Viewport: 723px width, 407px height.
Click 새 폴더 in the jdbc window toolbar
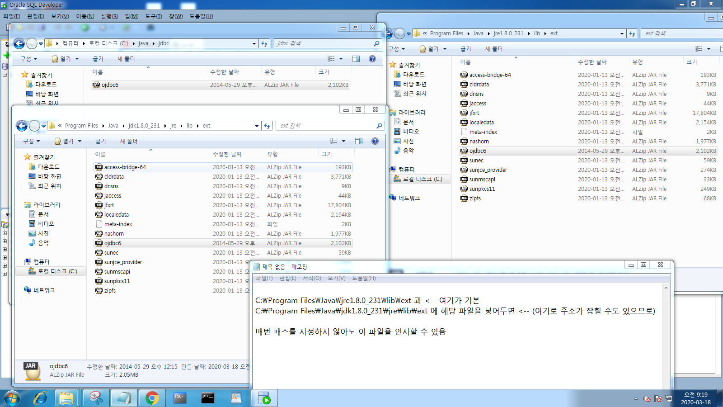click(x=126, y=59)
